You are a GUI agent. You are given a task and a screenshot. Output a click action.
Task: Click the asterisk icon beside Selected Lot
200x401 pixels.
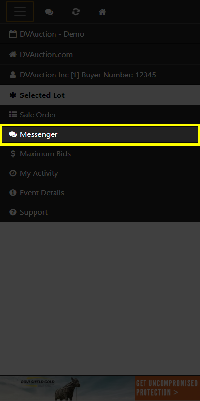(x=13, y=95)
